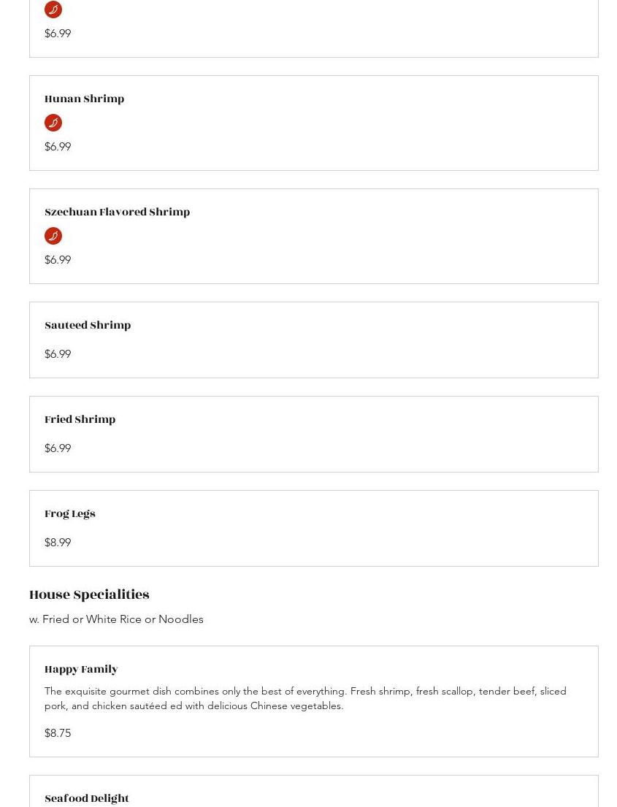
Task: Click the chili icon under Szechuan Flavored Shrimp
Action: pyautogui.click(x=53, y=236)
